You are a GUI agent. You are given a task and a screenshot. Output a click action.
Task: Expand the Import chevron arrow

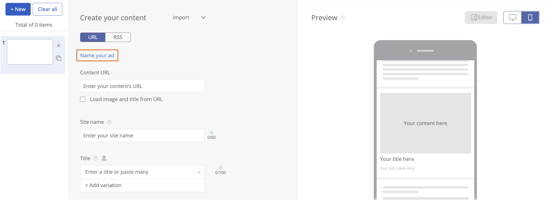(203, 17)
